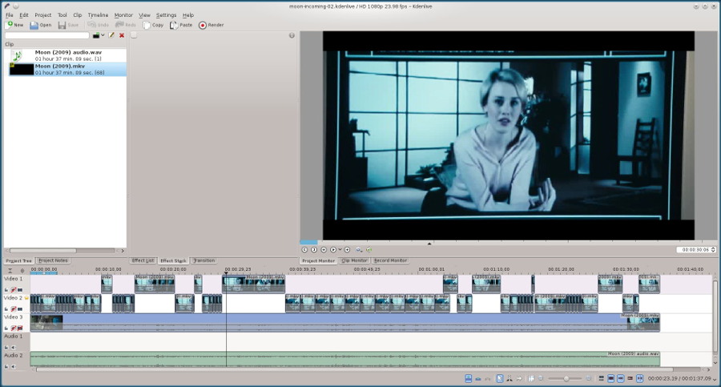
Task: Click the timeline playhead marker
Action: coord(226,273)
